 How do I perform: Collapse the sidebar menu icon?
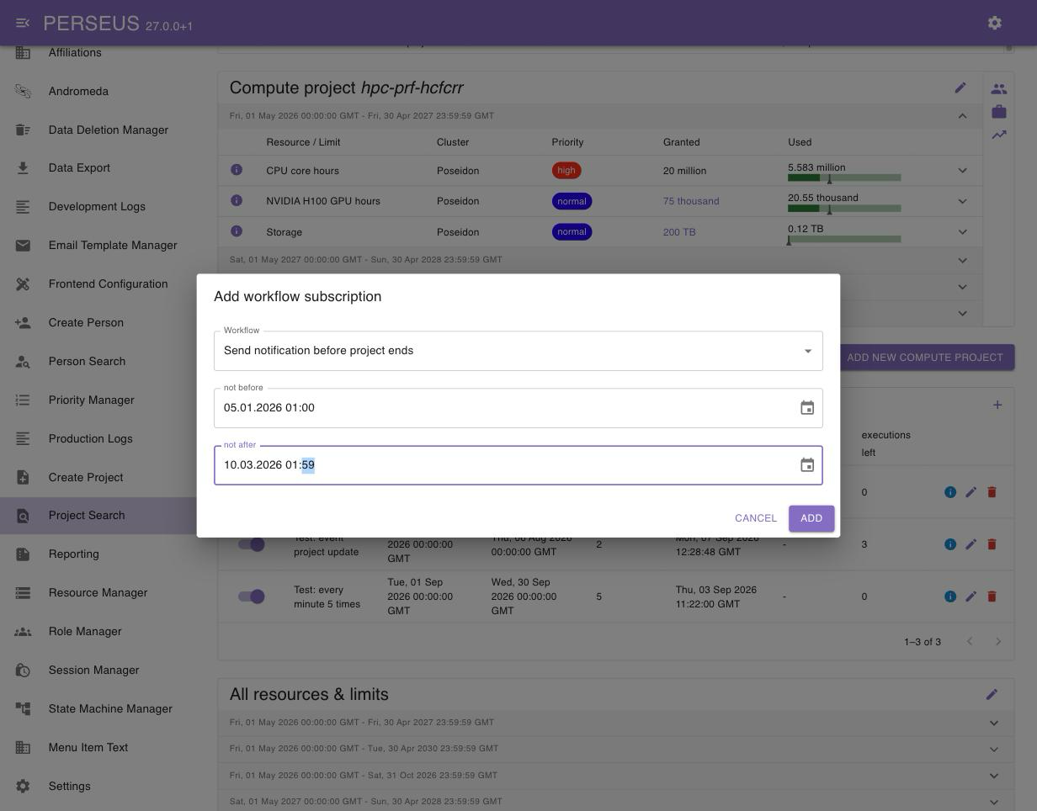(23, 23)
